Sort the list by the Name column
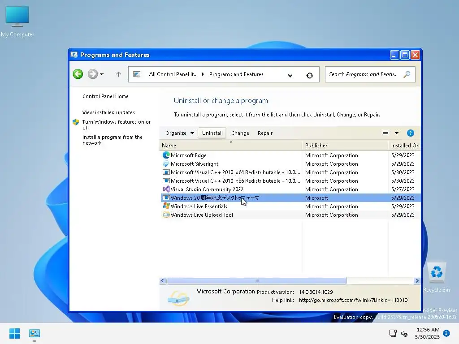Viewport: 459px width, 344px height. 231,146
